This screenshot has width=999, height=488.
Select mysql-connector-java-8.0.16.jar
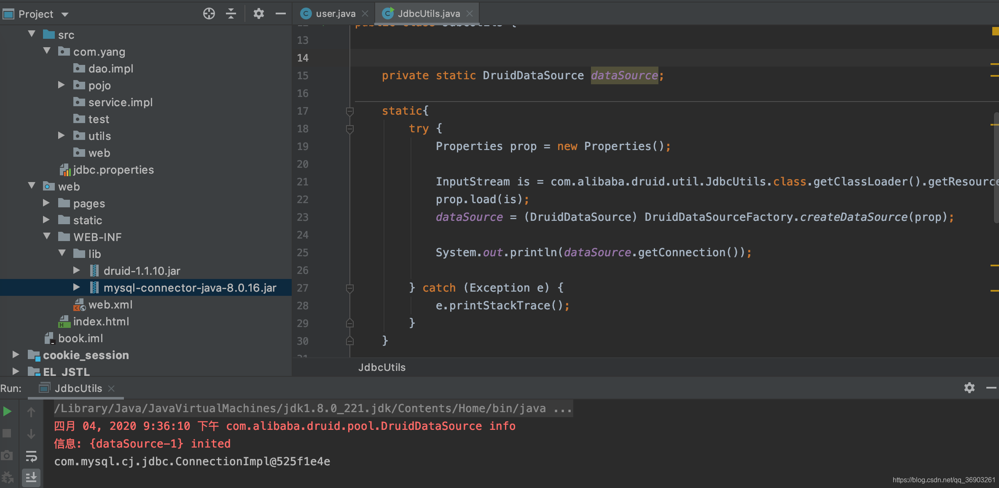190,287
